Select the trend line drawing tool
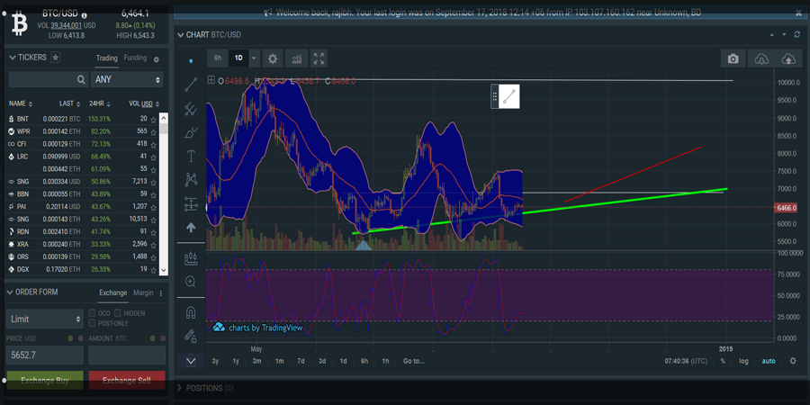Viewport: 810px width, 405px height. coord(191,85)
